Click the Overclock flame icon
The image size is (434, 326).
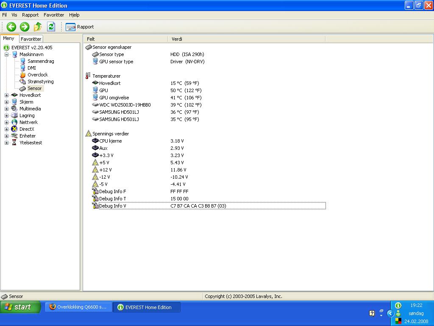click(23, 75)
